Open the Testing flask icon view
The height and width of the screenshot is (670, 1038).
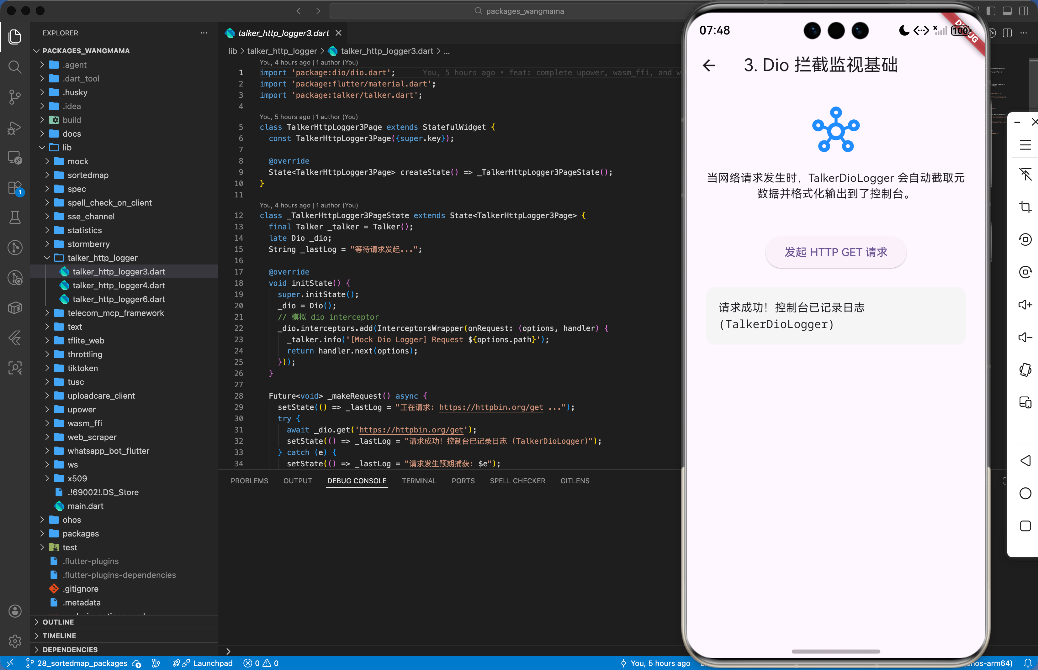[x=15, y=217]
